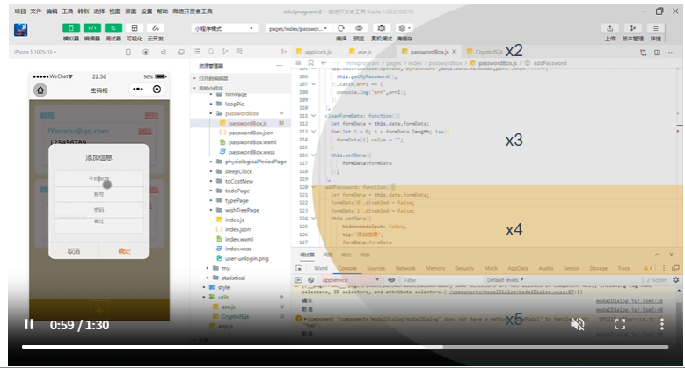The width and height of the screenshot is (685, 368).
Task: Close the passwordBox.js editor tab
Action: [x=455, y=52]
